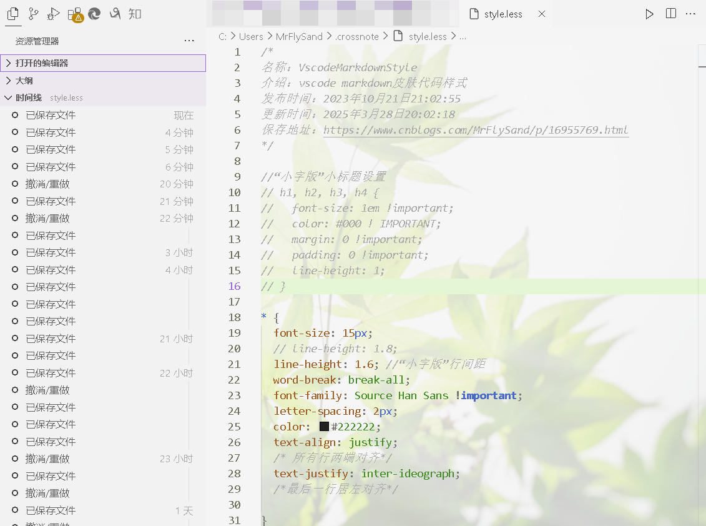
Task: Click the breadcrumb trailing ellipsis
Action: point(463,37)
